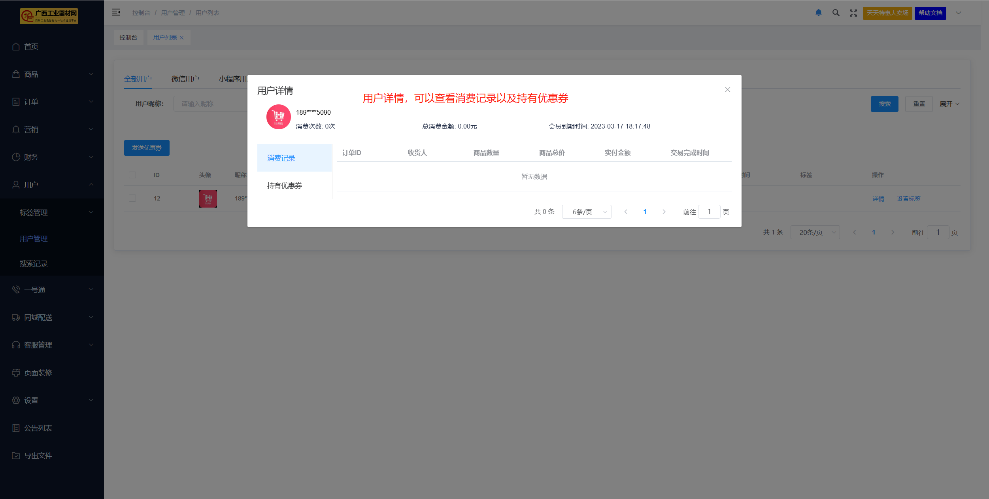989x499 pixels.
Task: Click the dialog page jump input field
Action: [x=709, y=212]
